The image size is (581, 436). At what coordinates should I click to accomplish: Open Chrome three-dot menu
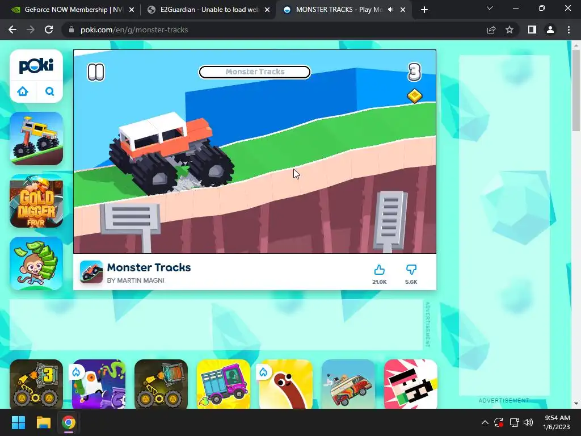tap(569, 30)
